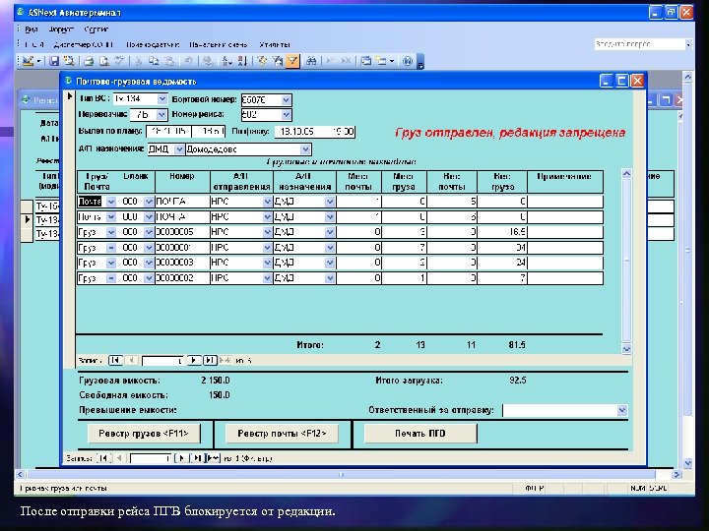Go to next record in cargo list navigator

point(194,360)
